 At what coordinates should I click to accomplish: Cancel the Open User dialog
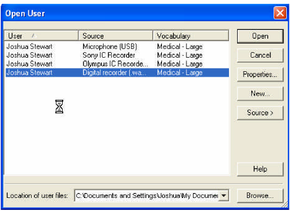point(260,55)
